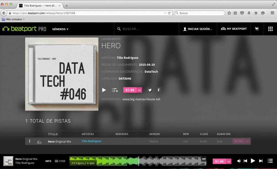
Task: Click Iniciar Sesión to log in
Action: point(198,29)
